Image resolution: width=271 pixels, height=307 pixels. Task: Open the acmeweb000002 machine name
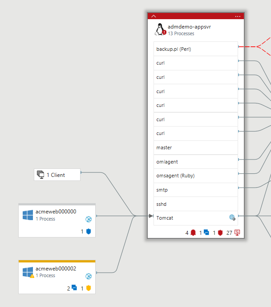[56, 269]
